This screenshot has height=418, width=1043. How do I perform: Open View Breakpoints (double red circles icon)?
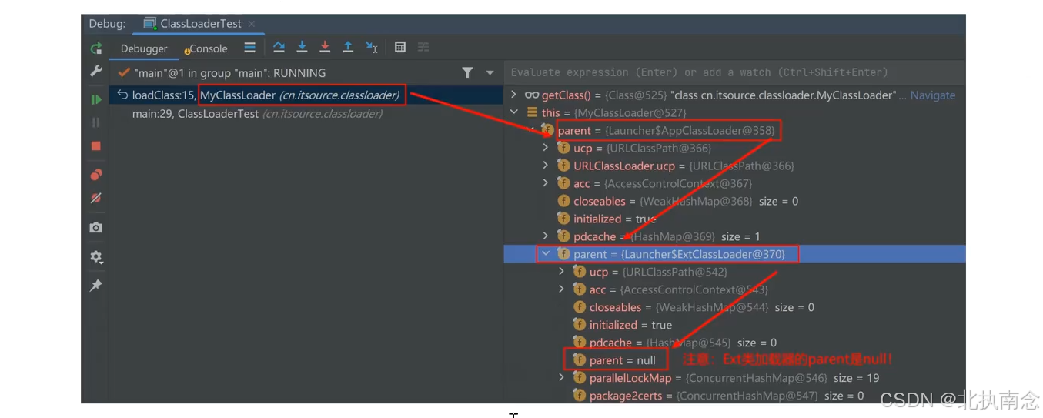click(96, 175)
